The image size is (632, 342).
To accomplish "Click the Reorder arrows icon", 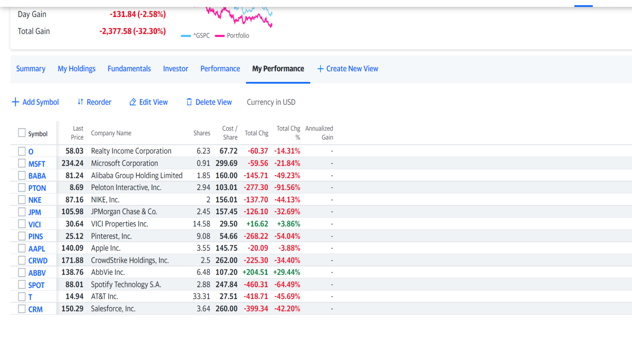I will [x=80, y=102].
